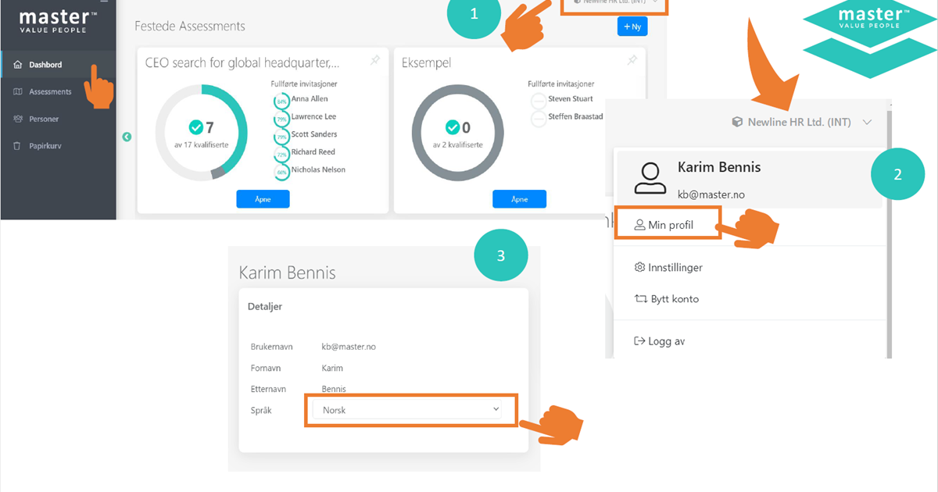This screenshot has height=492, width=938.
Task: Click the Innstillinger gear icon
Action: click(x=639, y=268)
